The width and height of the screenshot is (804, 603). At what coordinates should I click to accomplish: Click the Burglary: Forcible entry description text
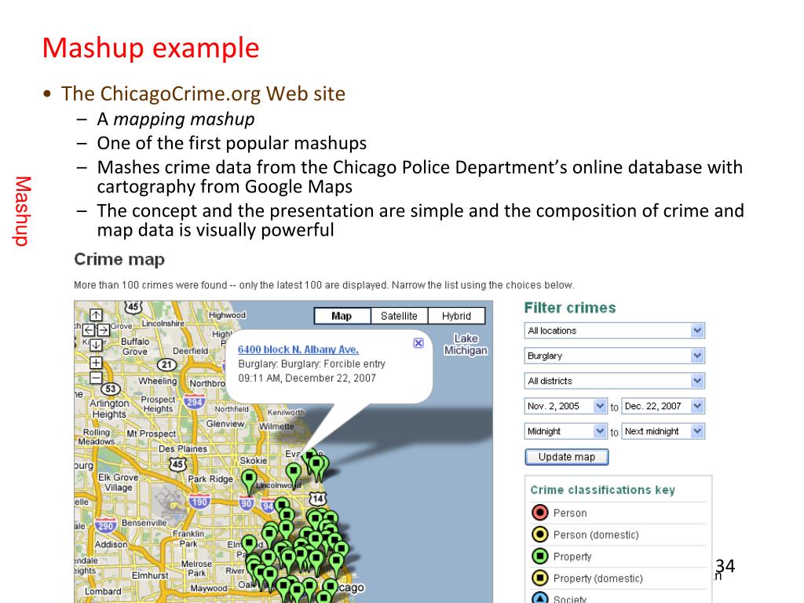311,364
